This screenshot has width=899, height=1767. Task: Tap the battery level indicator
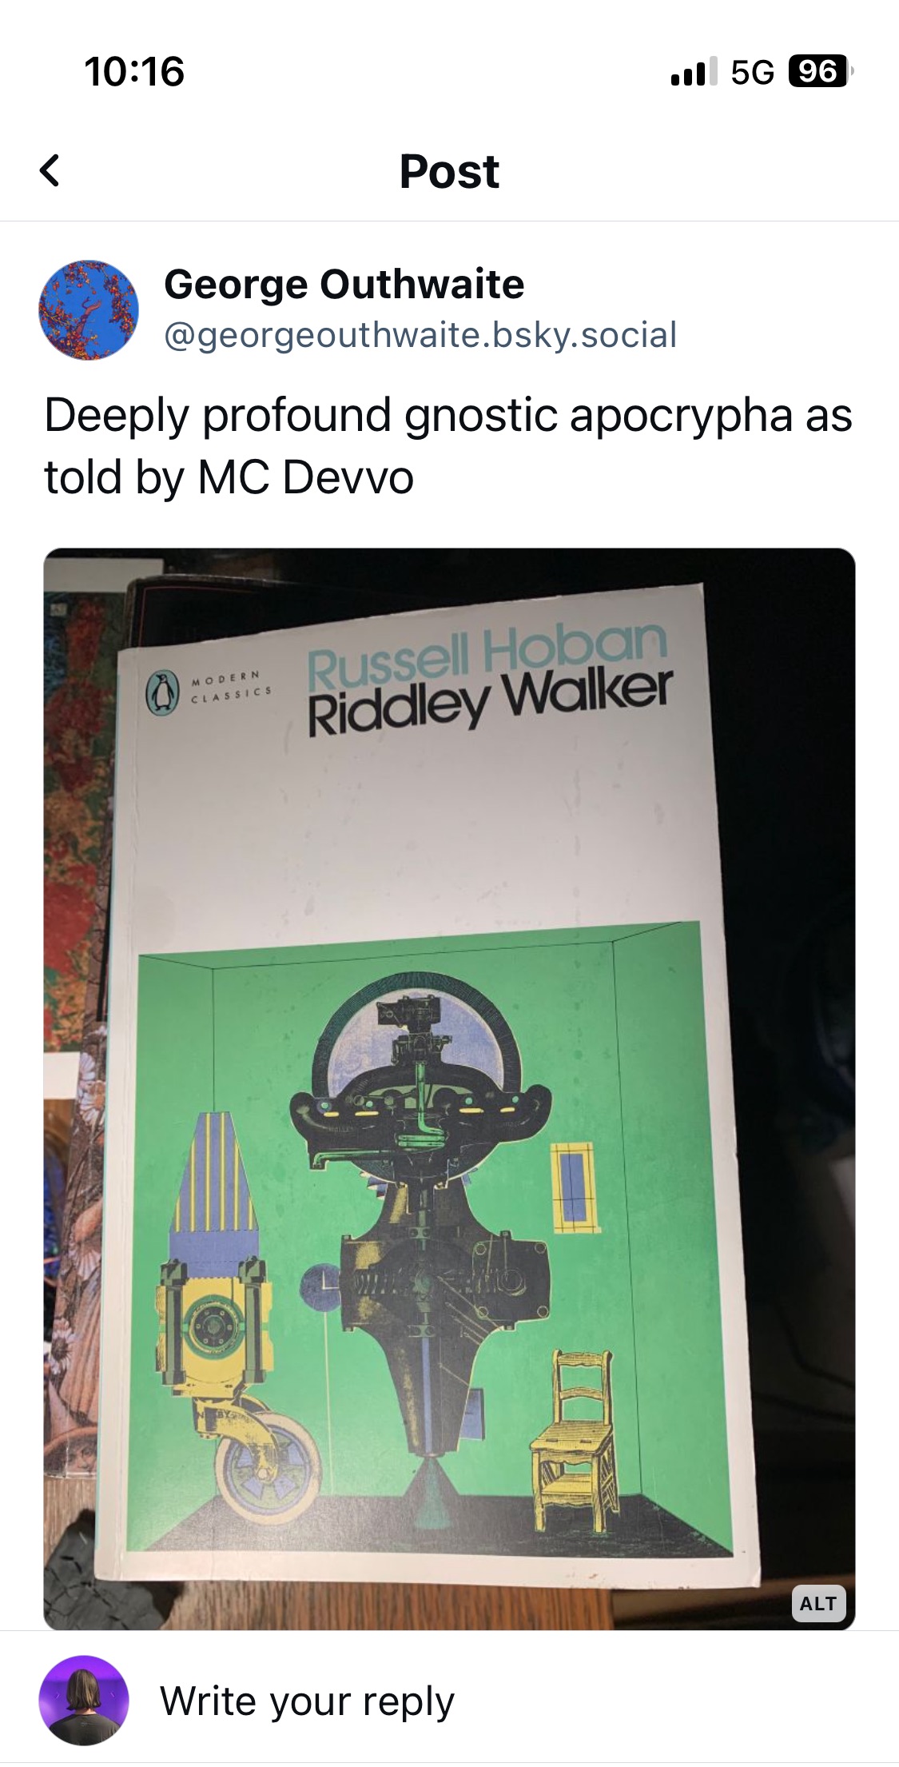[x=821, y=71]
